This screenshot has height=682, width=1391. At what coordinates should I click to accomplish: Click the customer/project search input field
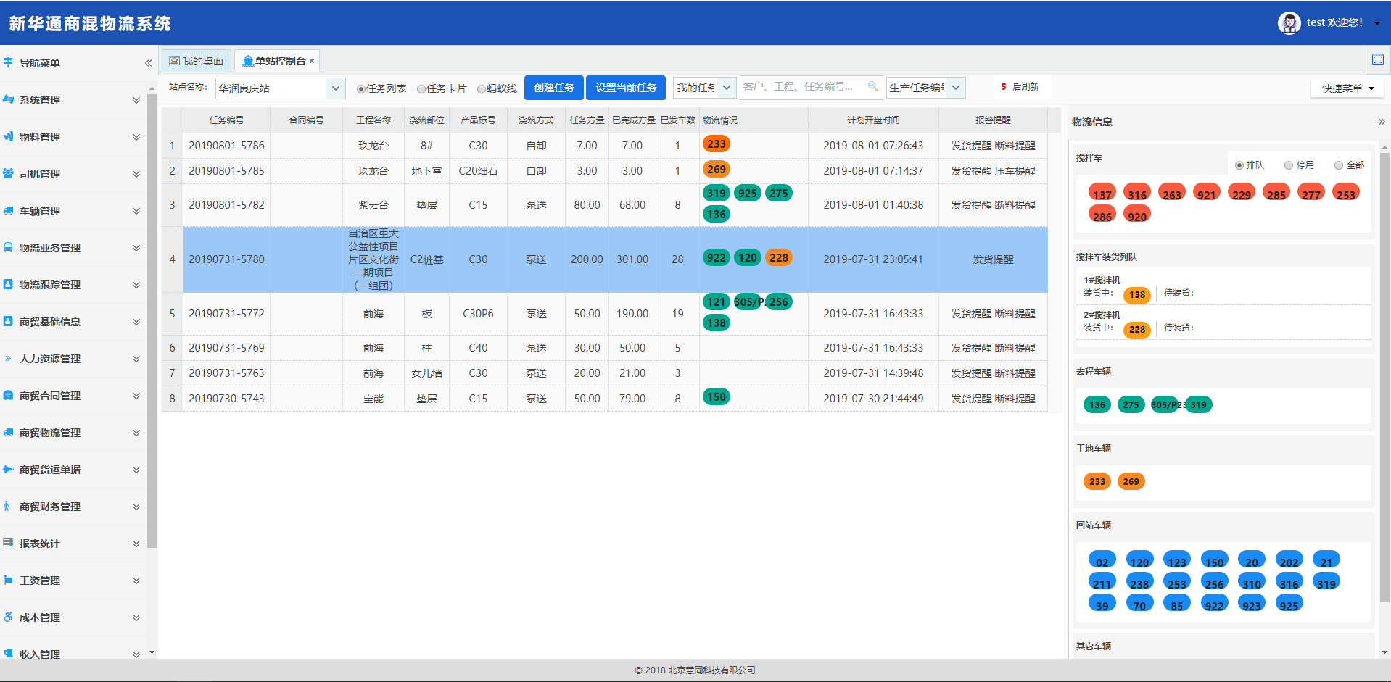tap(803, 87)
